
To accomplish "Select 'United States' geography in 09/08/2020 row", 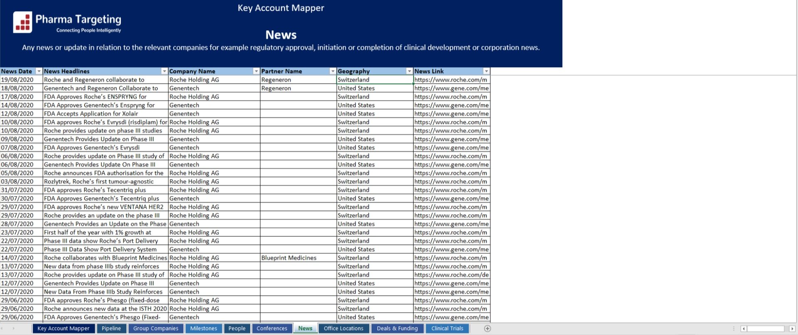I will [375, 139].
